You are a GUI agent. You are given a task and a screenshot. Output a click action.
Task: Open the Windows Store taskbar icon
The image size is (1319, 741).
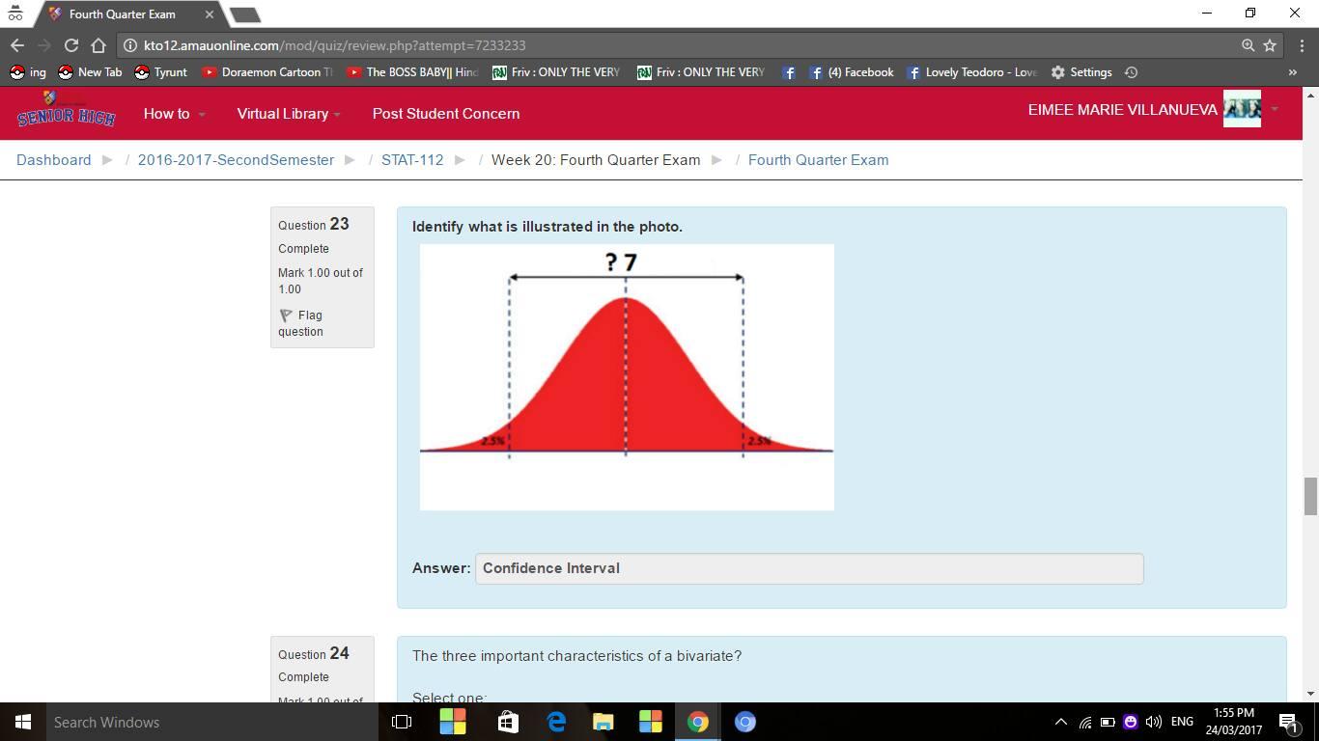508,722
